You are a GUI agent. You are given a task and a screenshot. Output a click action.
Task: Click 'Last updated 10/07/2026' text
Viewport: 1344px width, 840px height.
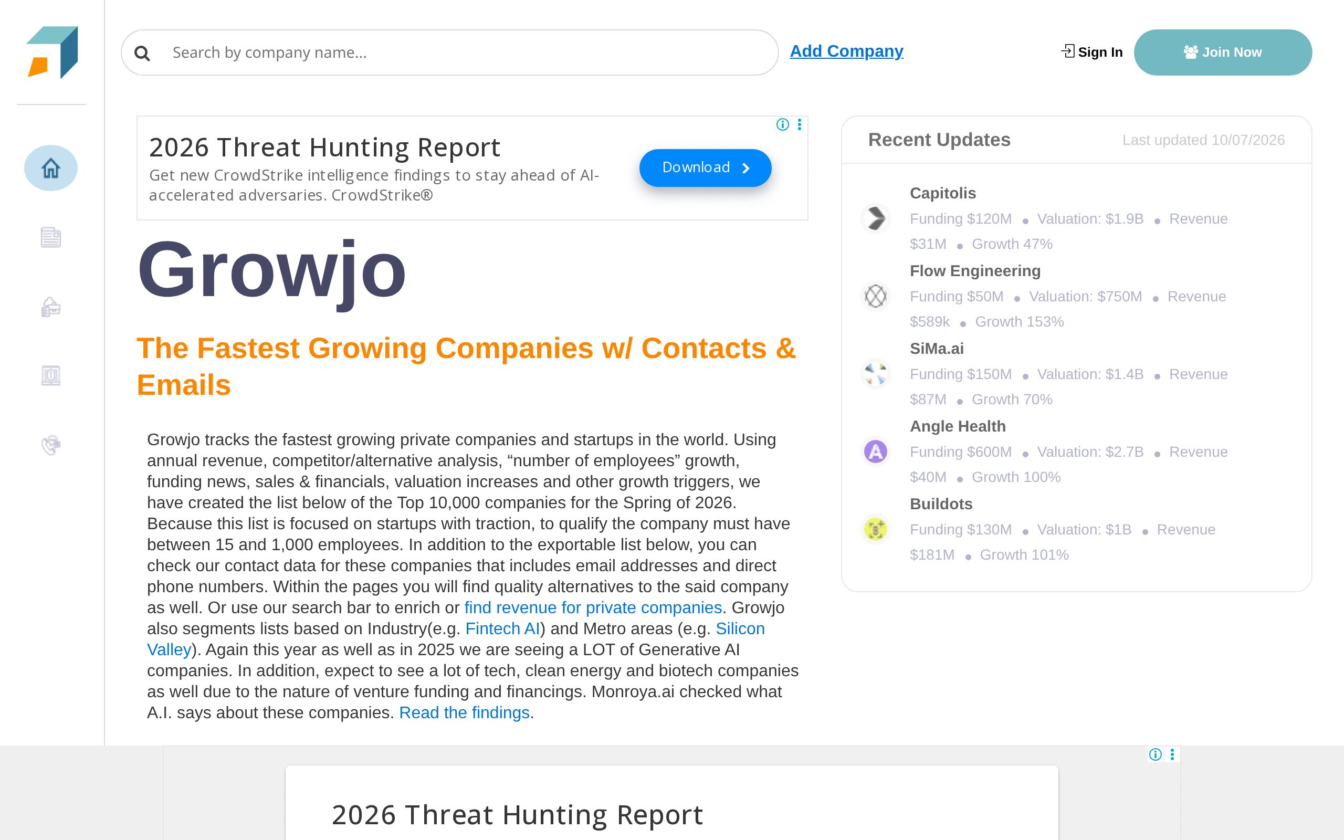point(1203,140)
